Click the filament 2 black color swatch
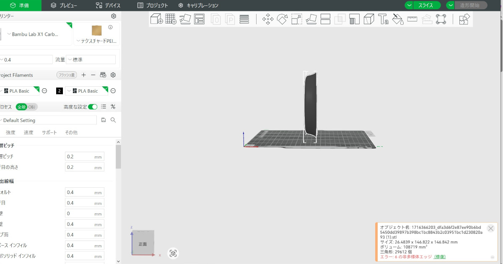This screenshot has width=503, height=264. click(60, 91)
